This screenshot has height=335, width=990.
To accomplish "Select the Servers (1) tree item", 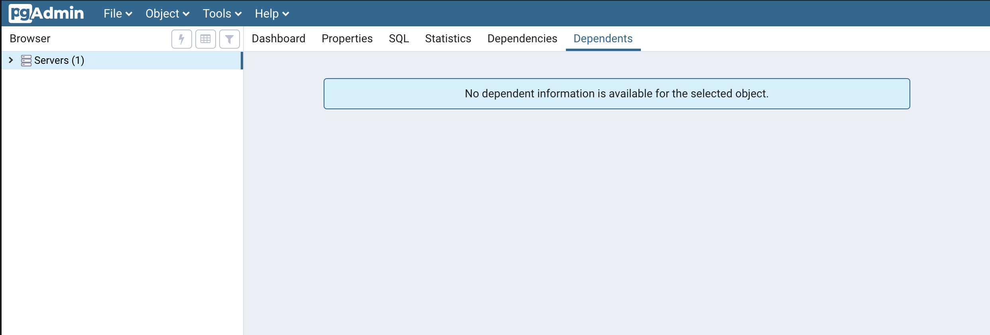I will tap(59, 61).
